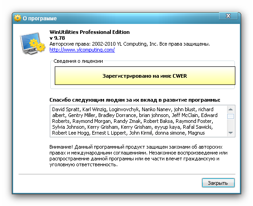
Task: Click the 'Спасибо следующим людям' heading
Action: point(135,100)
